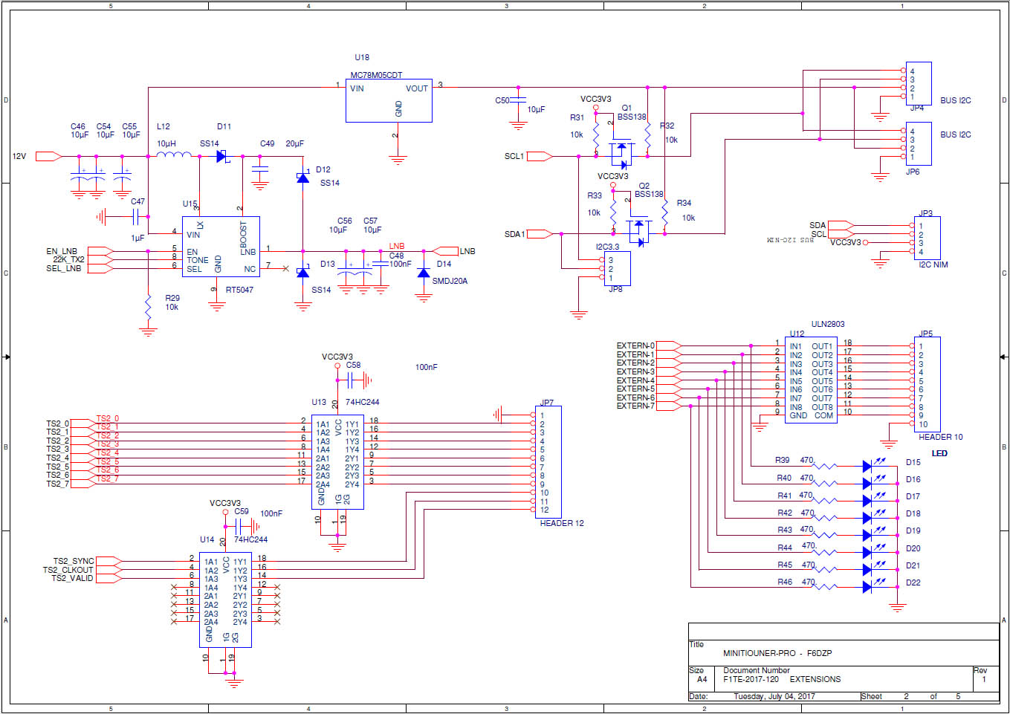Click the Q1 BSS138 MOSFET symbol
Image resolution: width=1010 pixels, height=714 pixels.
pos(621,155)
